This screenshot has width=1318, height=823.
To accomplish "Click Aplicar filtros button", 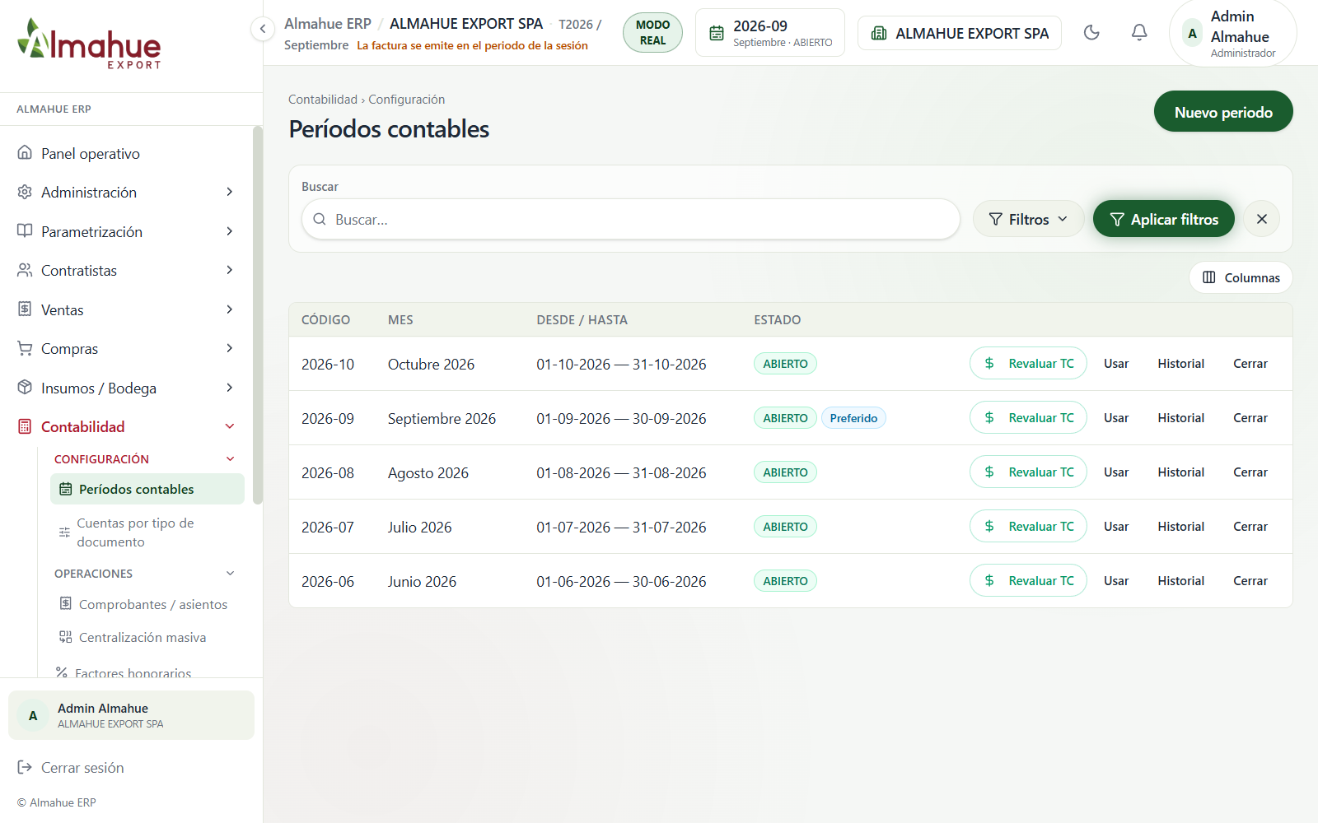I will [1163, 219].
